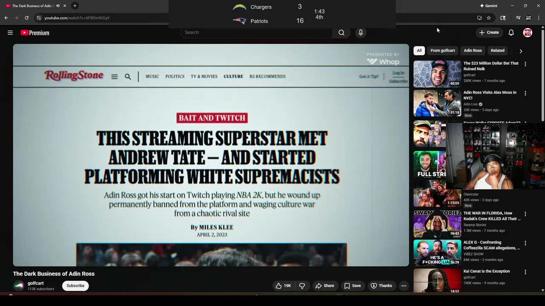The height and width of the screenshot is (306, 545).
Task: Like the video (19K thumbs up)
Action: coord(283,286)
